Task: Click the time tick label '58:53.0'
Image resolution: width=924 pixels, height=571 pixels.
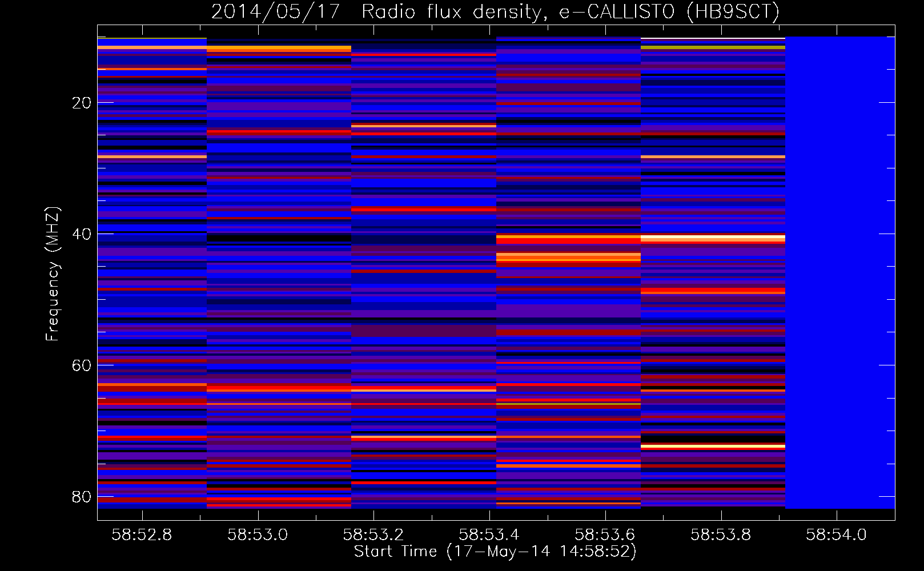Action: (x=258, y=534)
